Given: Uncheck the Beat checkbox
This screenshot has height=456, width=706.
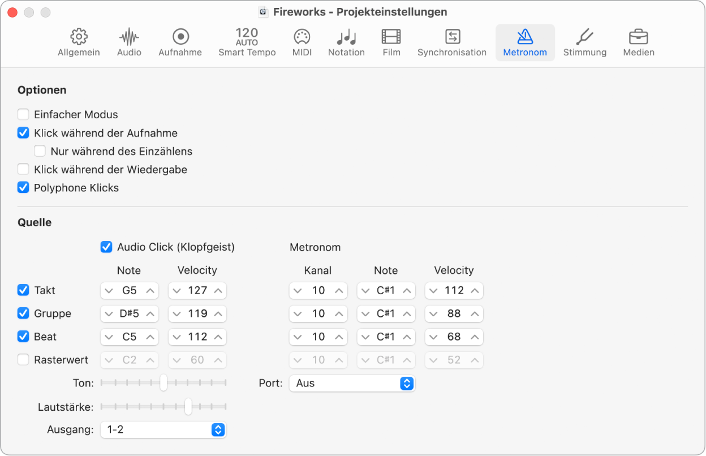Looking at the screenshot, I should point(23,337).
